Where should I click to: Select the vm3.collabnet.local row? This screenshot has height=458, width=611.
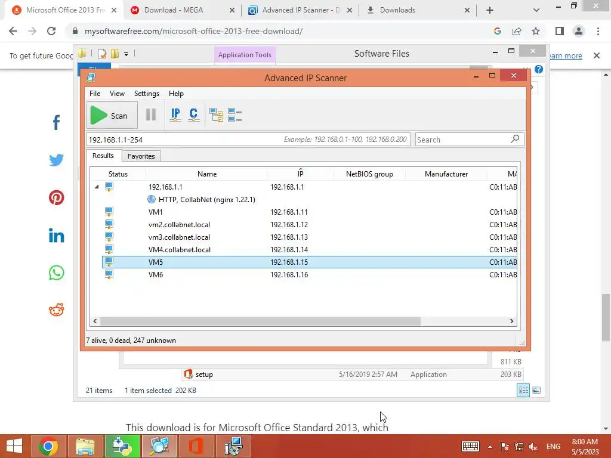click(x=310, y=237)
